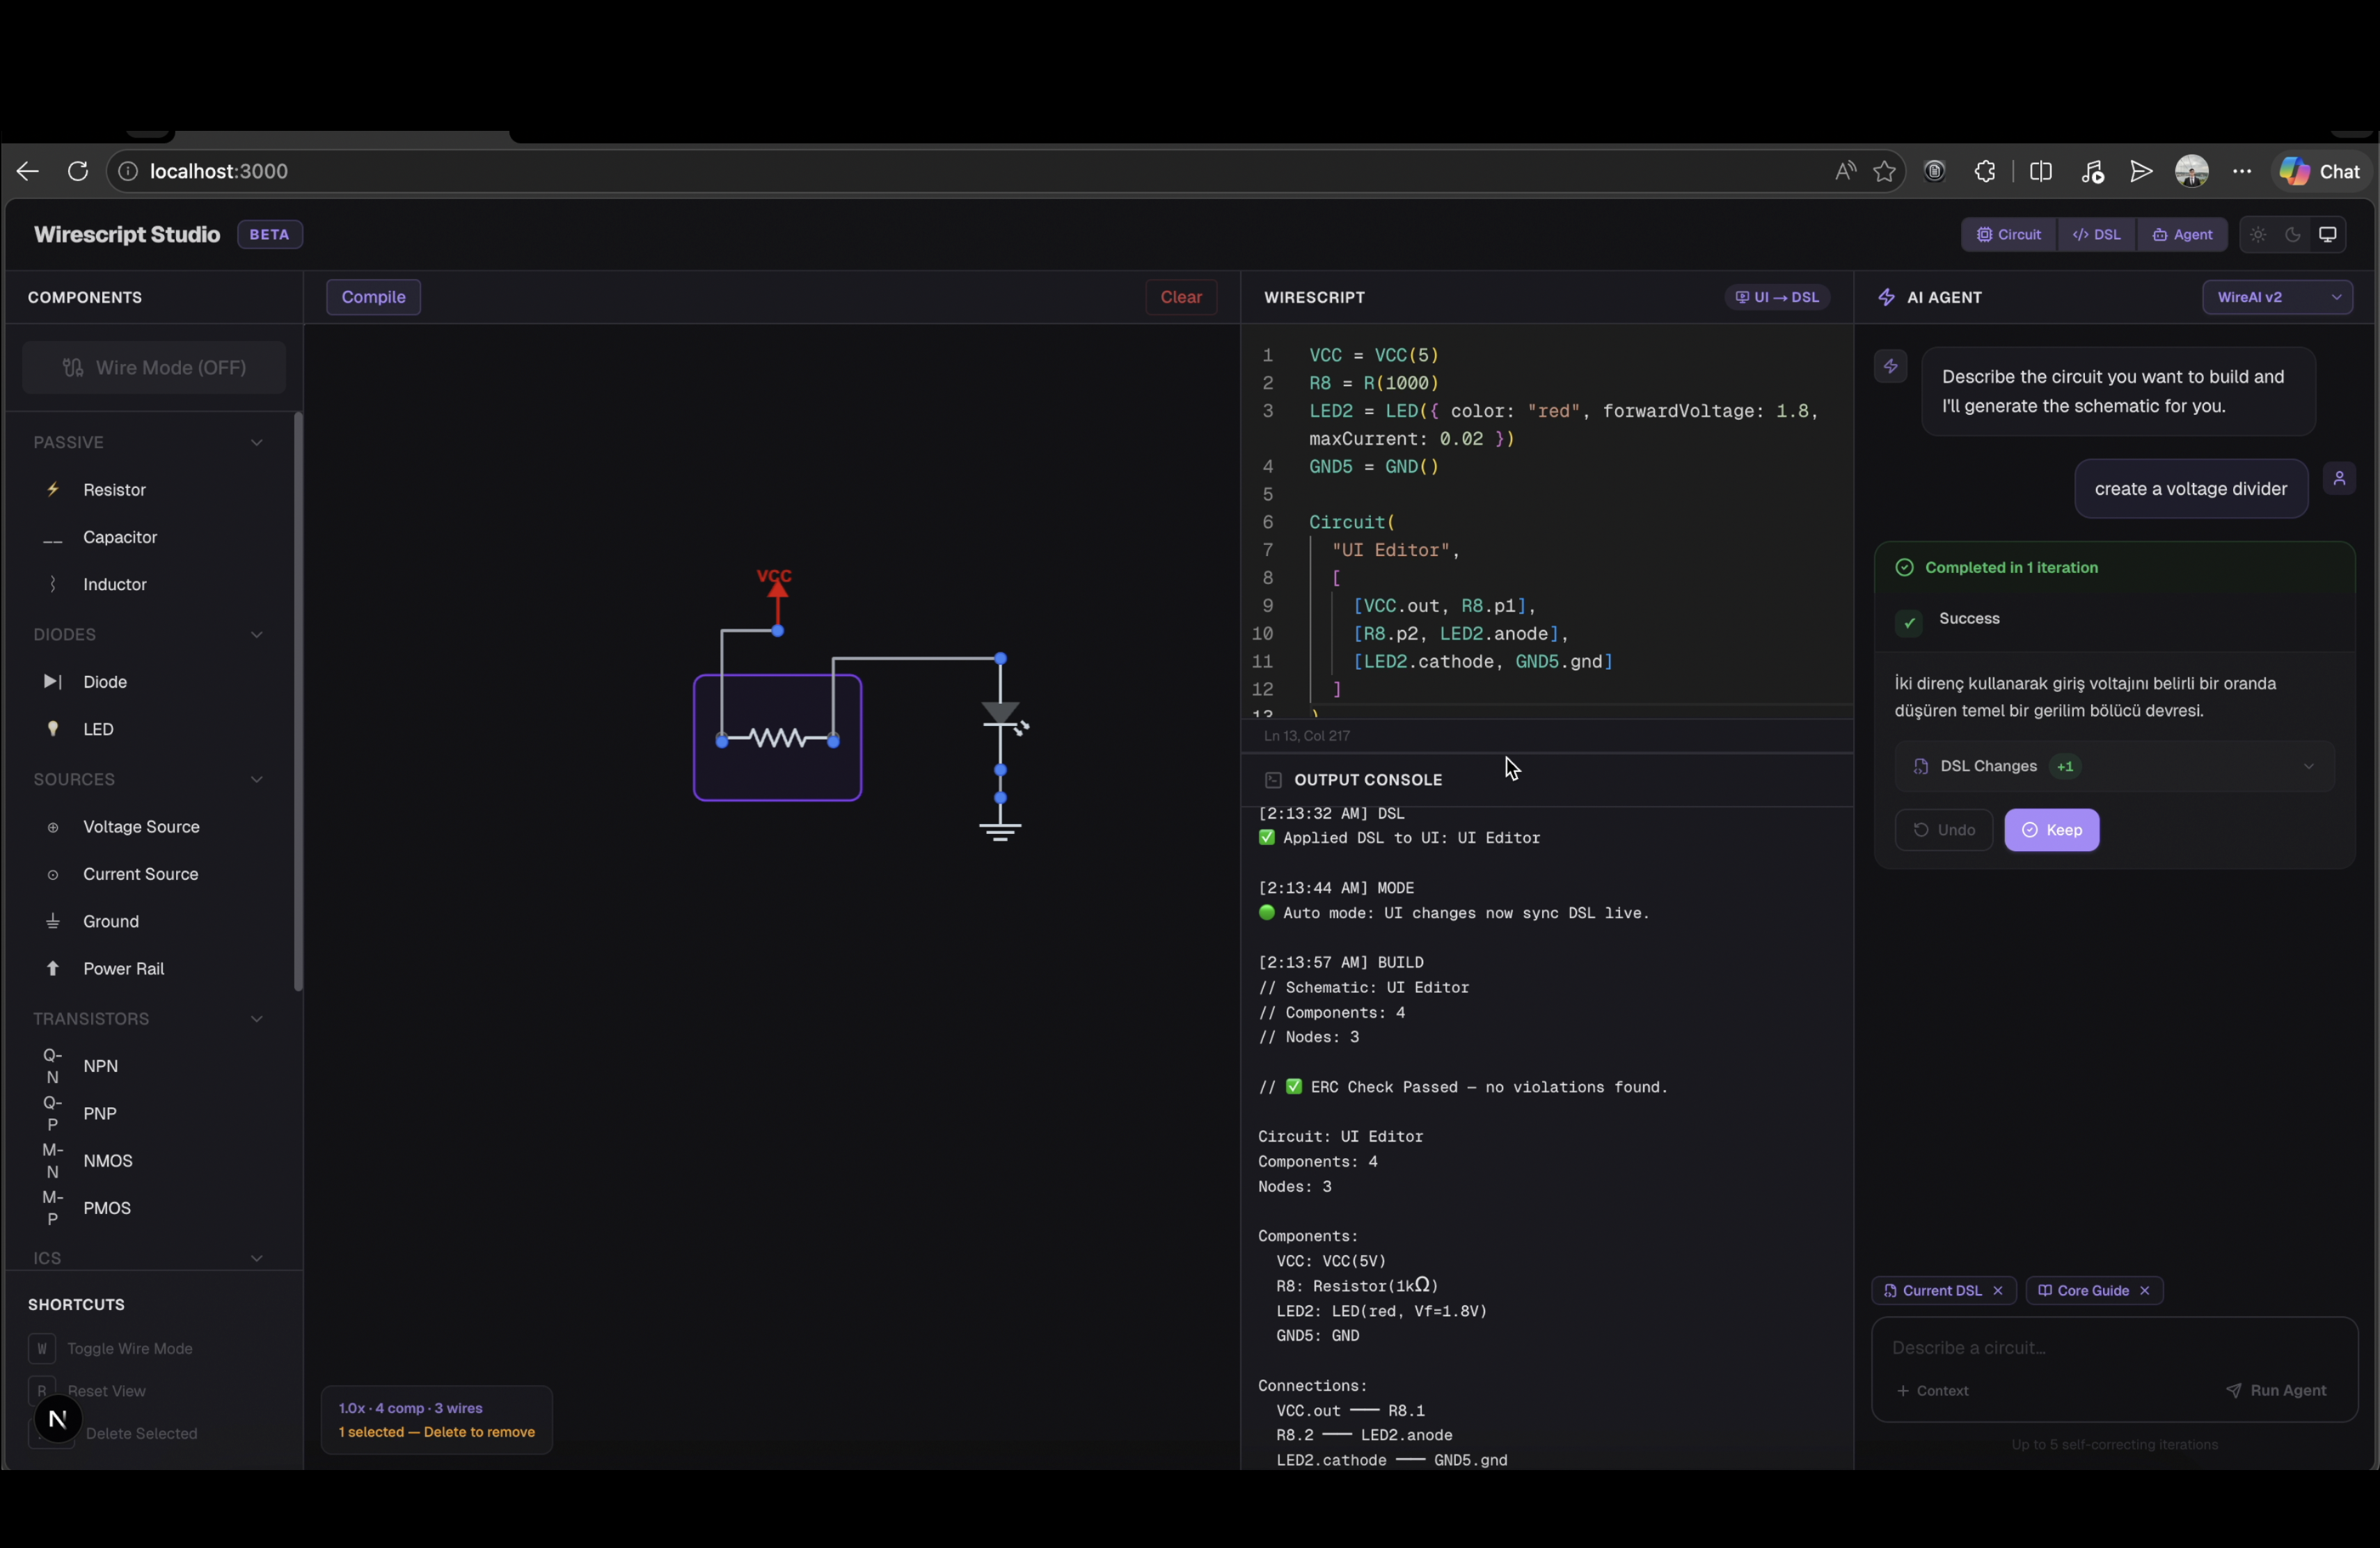Screen dimensions: 2380x1548
Task: Toggle the Agent panel view
Action: (2182, 235)
